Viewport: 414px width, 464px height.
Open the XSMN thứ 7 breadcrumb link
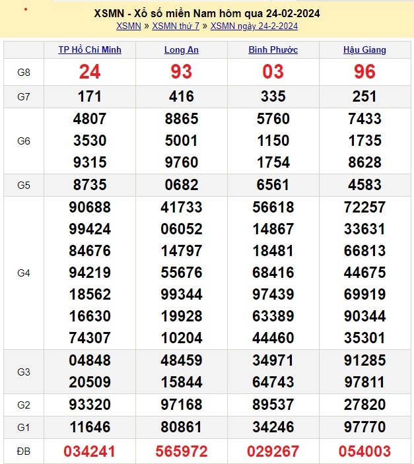175,26
